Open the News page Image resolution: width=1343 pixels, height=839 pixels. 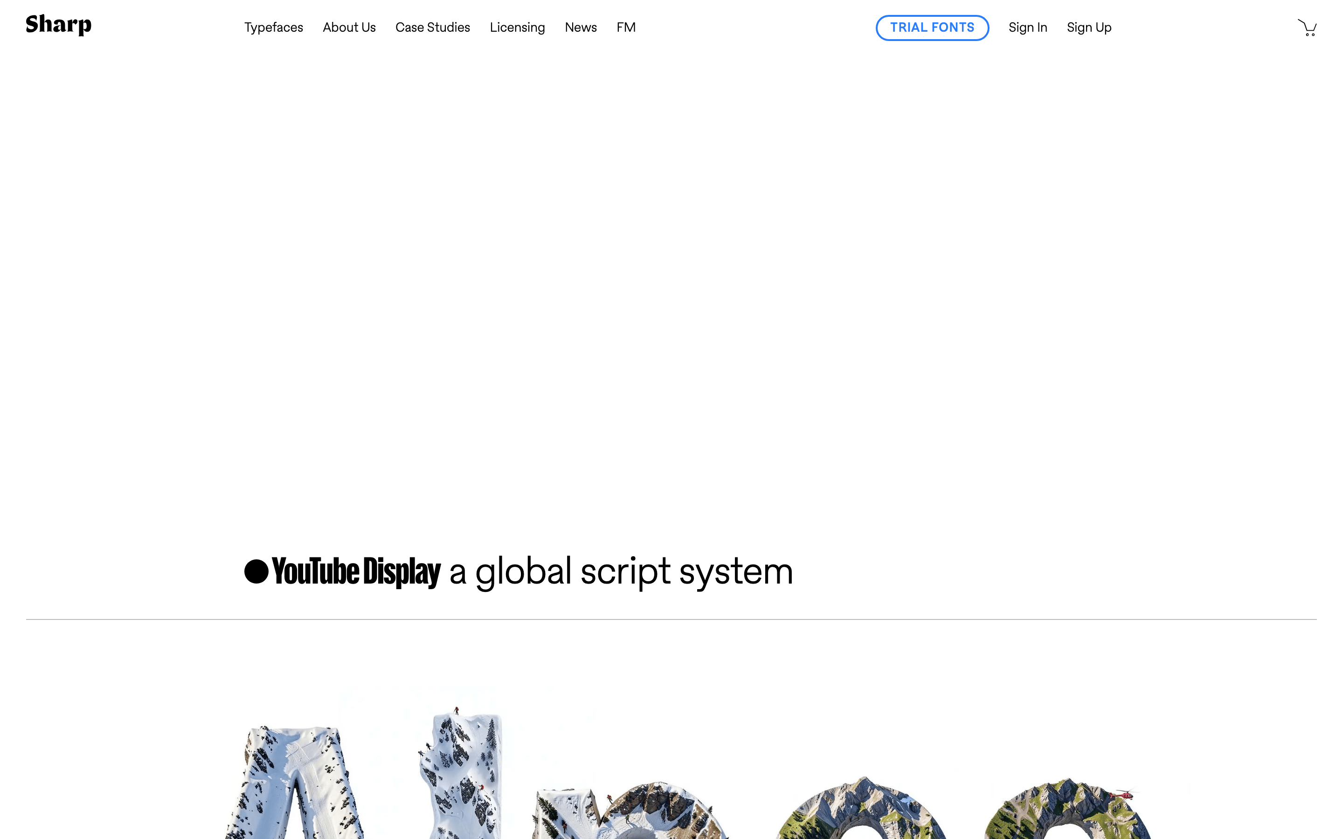[x=581, y=28]
